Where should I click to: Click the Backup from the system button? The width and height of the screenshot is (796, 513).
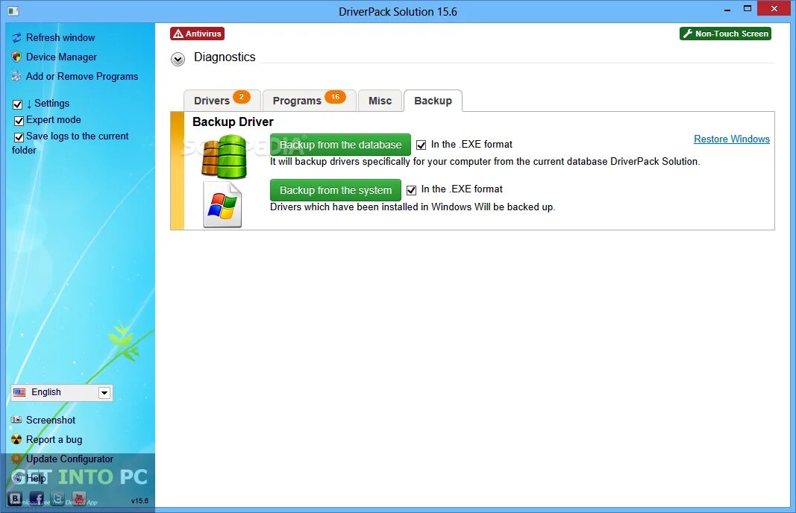point(335,190)
